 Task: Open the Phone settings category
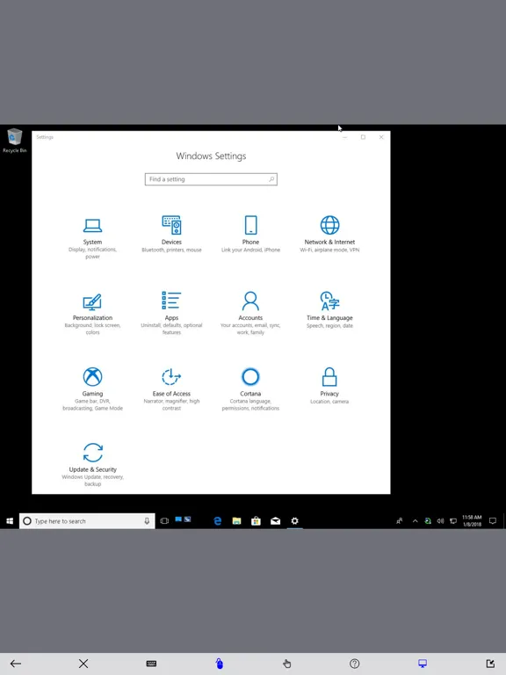(x=250, y=235)
